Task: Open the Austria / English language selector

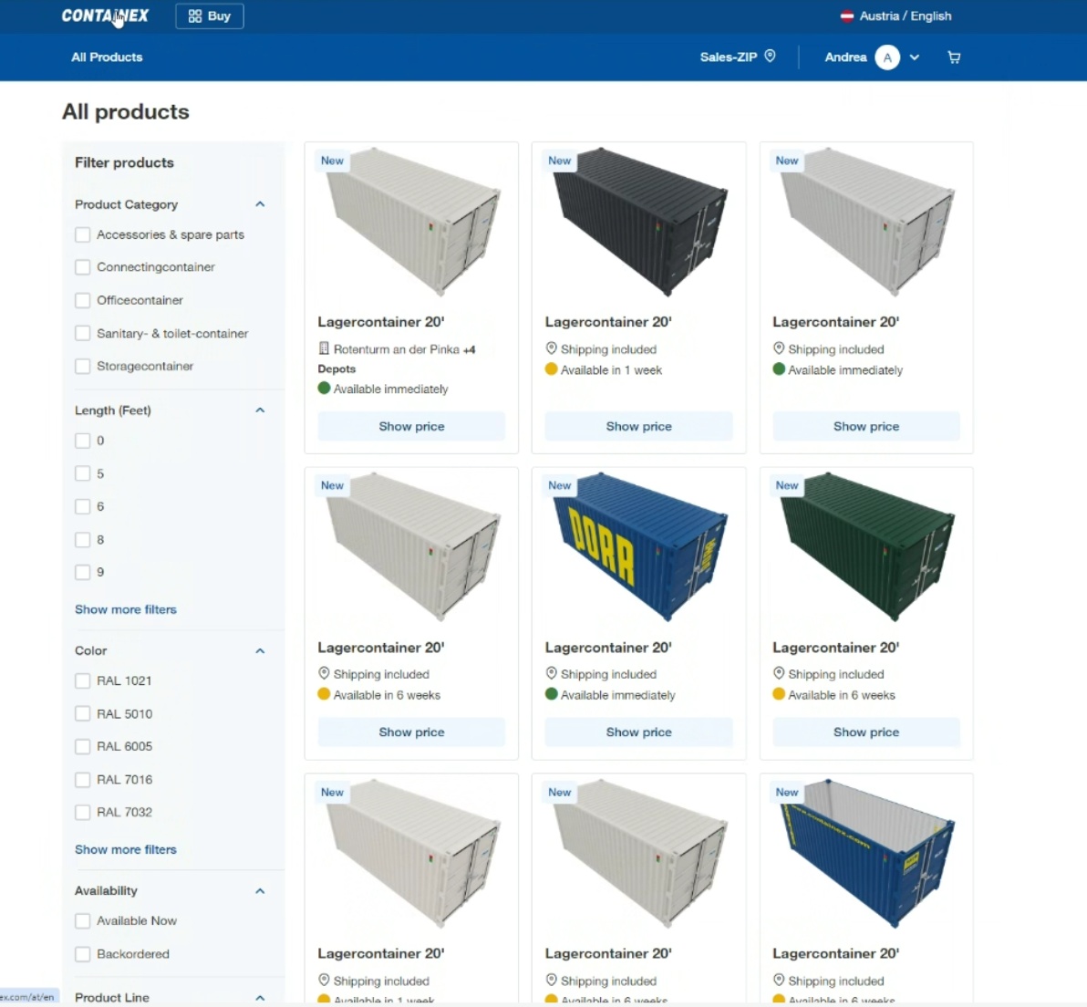Action: point(905,16)
